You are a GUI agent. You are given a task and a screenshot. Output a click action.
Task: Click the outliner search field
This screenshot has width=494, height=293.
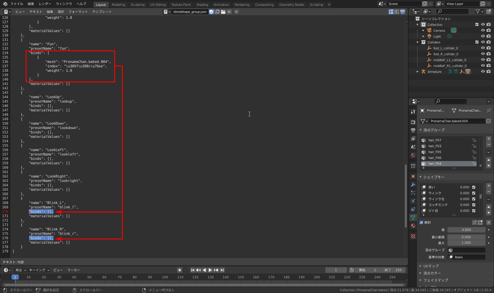(x=452, y=11)
